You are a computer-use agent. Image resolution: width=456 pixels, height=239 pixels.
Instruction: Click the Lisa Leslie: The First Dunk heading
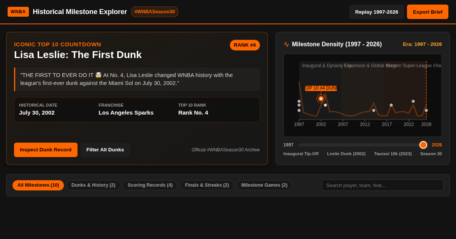pos(78,55)
